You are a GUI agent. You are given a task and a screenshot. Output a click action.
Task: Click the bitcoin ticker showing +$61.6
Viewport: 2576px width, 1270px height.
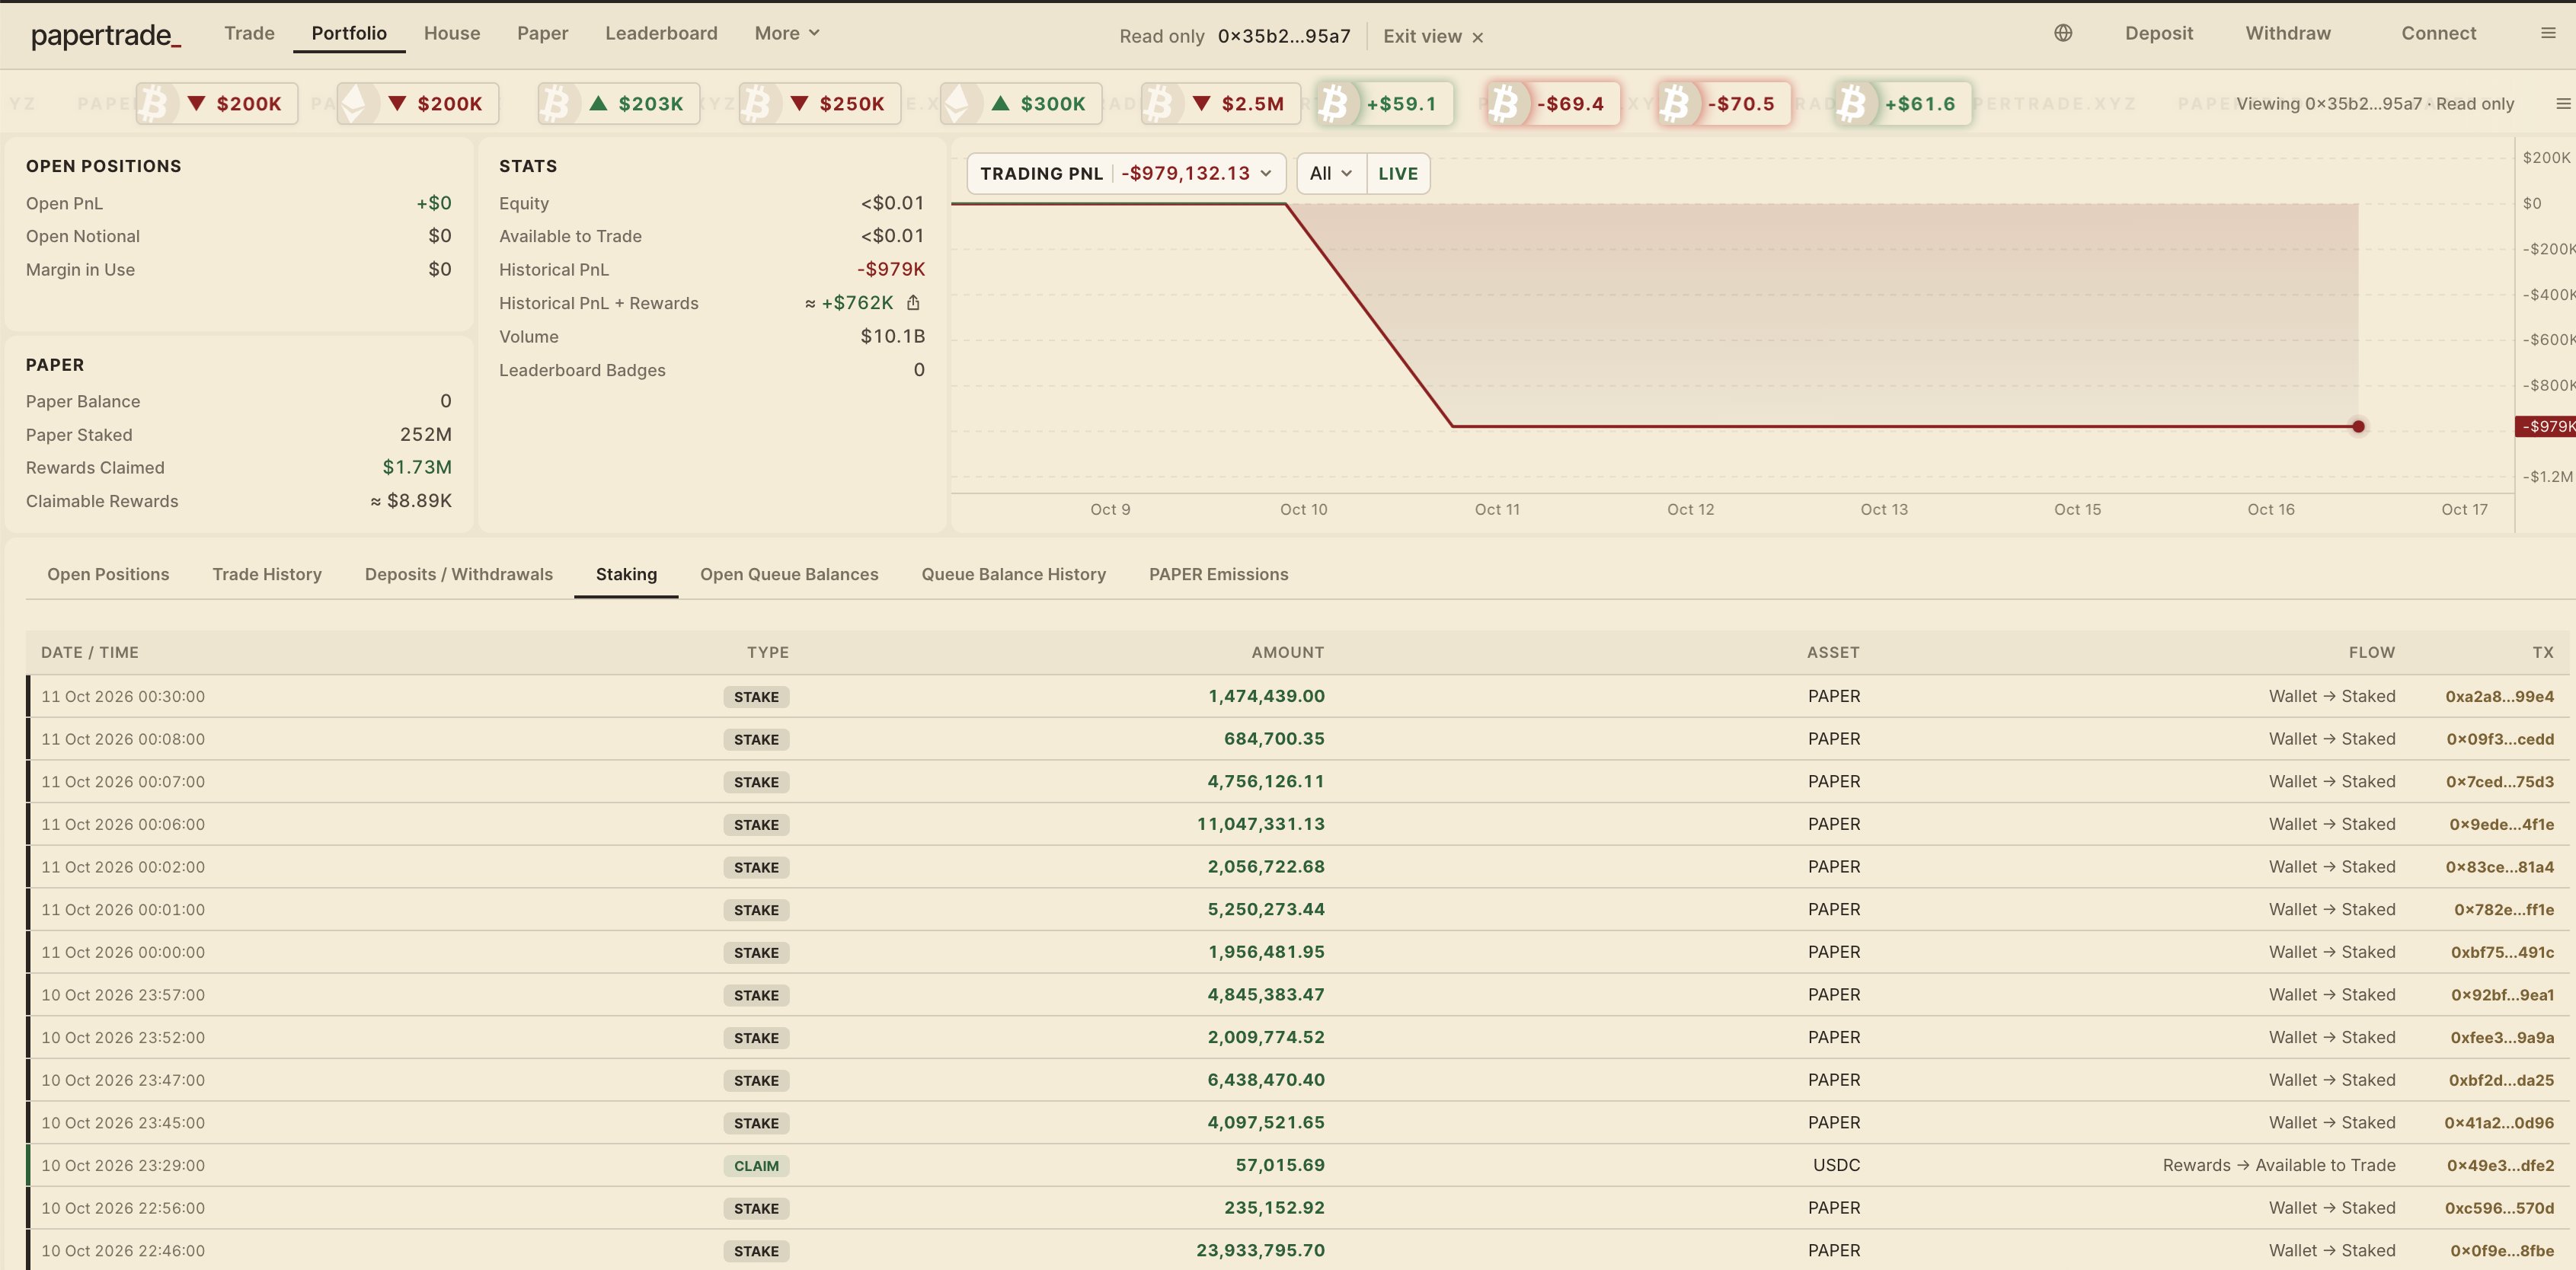pyautogui.click(x=1903, y=104)
